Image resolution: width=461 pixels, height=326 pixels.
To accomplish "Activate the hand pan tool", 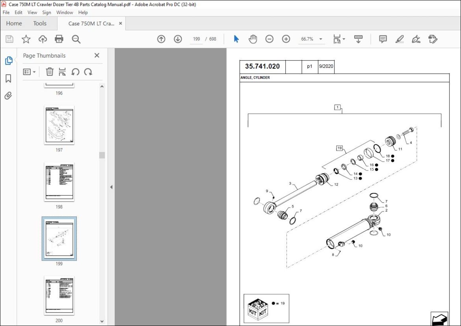I will tap(253, 39).
